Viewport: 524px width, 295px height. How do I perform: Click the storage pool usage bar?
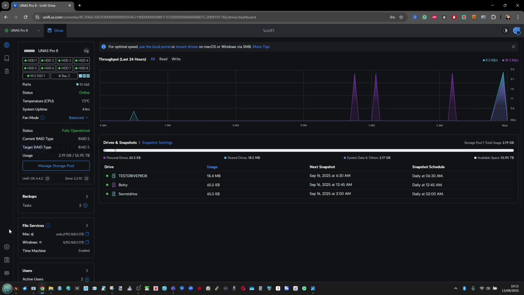click(x=308, y=151)
